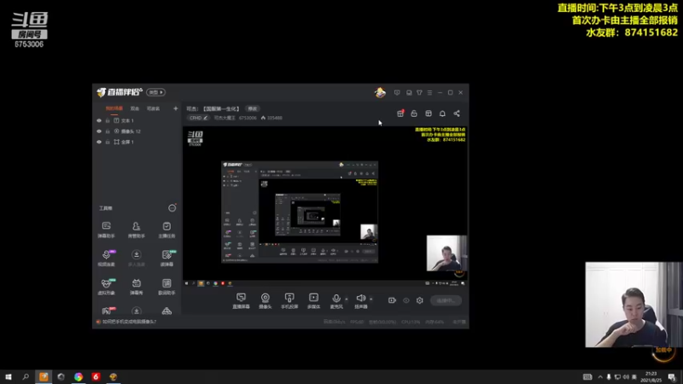Select the 全屏 1 source row
683x384 pixels.
pos(137,142)
